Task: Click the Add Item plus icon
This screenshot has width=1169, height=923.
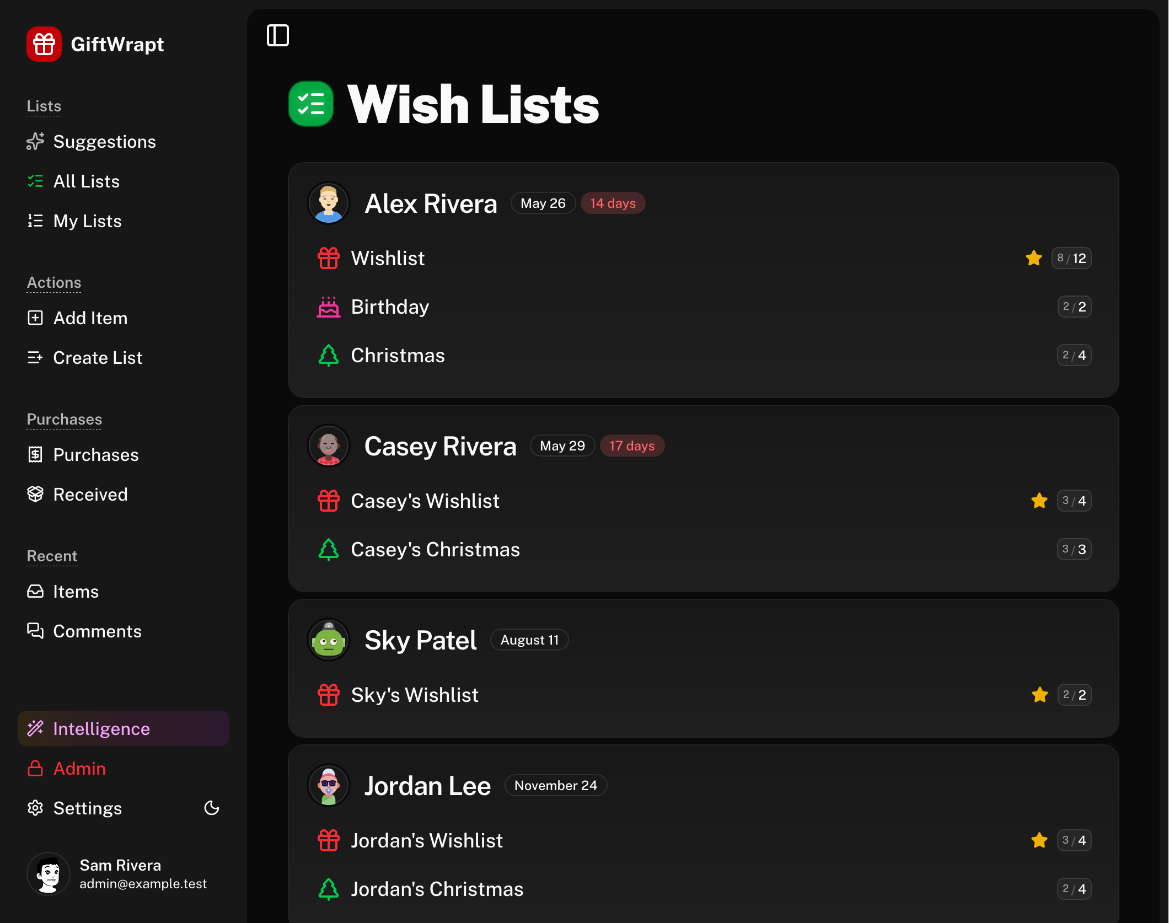Action: coord(35,318)
